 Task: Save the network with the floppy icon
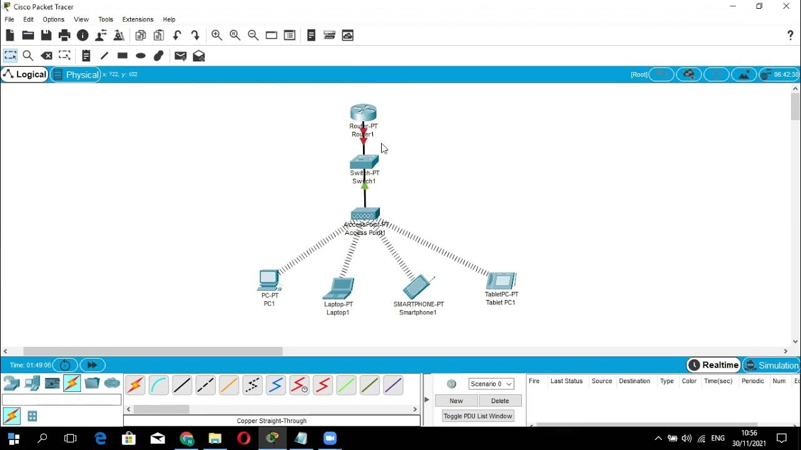pyautogui.click(x=46, y=36)
